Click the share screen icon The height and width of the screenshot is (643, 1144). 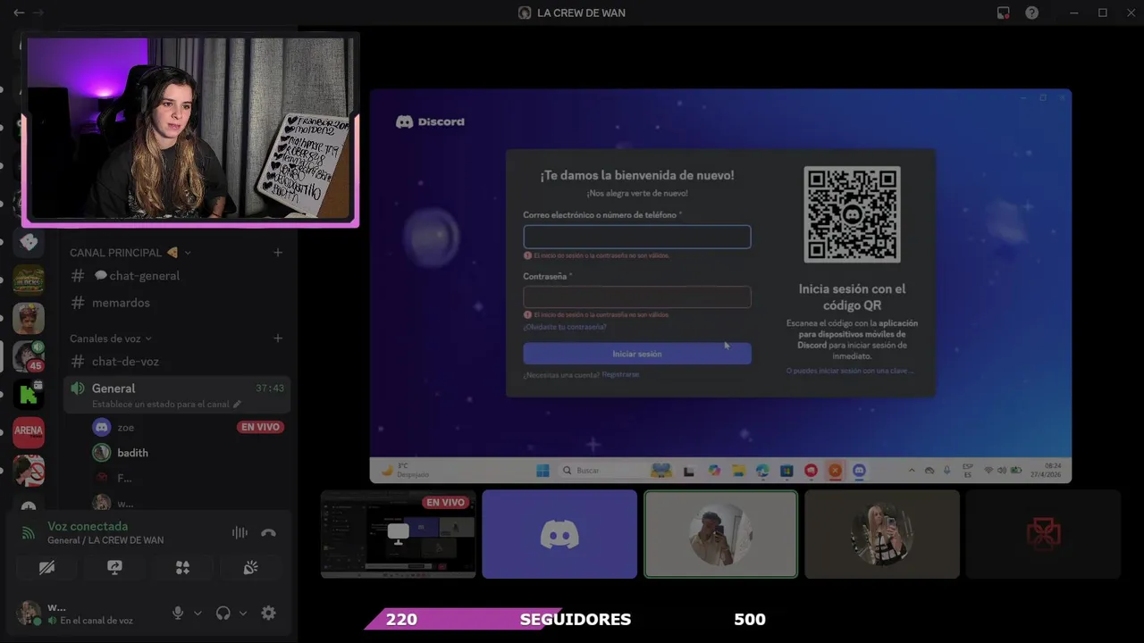(114, 567)
